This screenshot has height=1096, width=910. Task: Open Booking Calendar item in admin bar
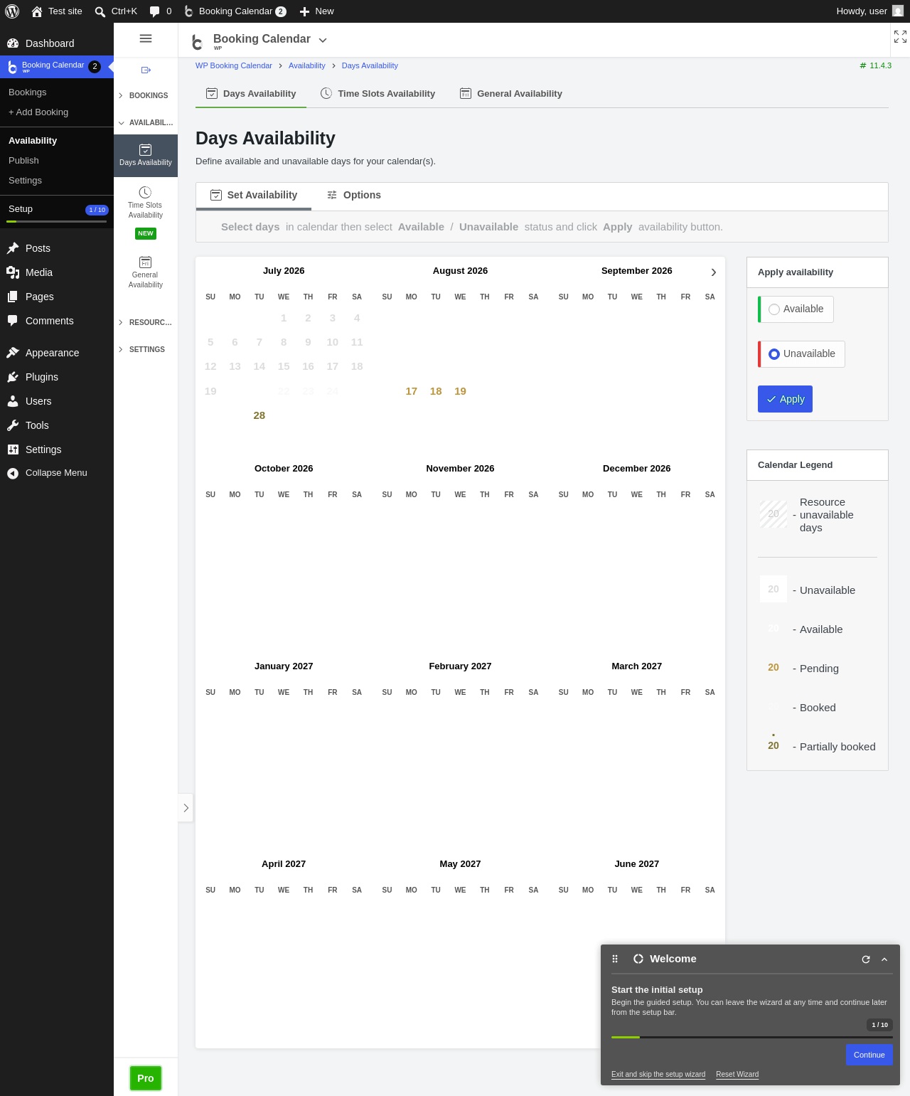pos(235,11)
